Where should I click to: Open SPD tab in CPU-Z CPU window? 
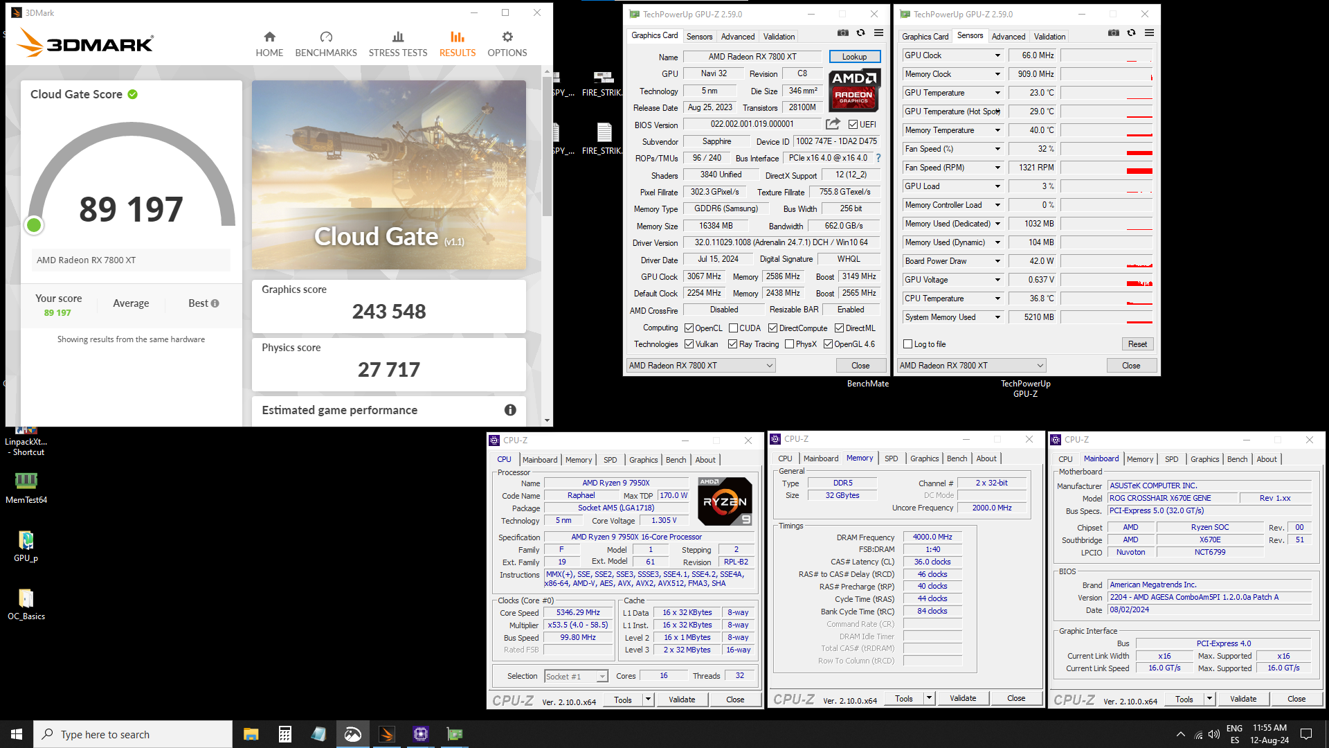click(x=610, y=460)
